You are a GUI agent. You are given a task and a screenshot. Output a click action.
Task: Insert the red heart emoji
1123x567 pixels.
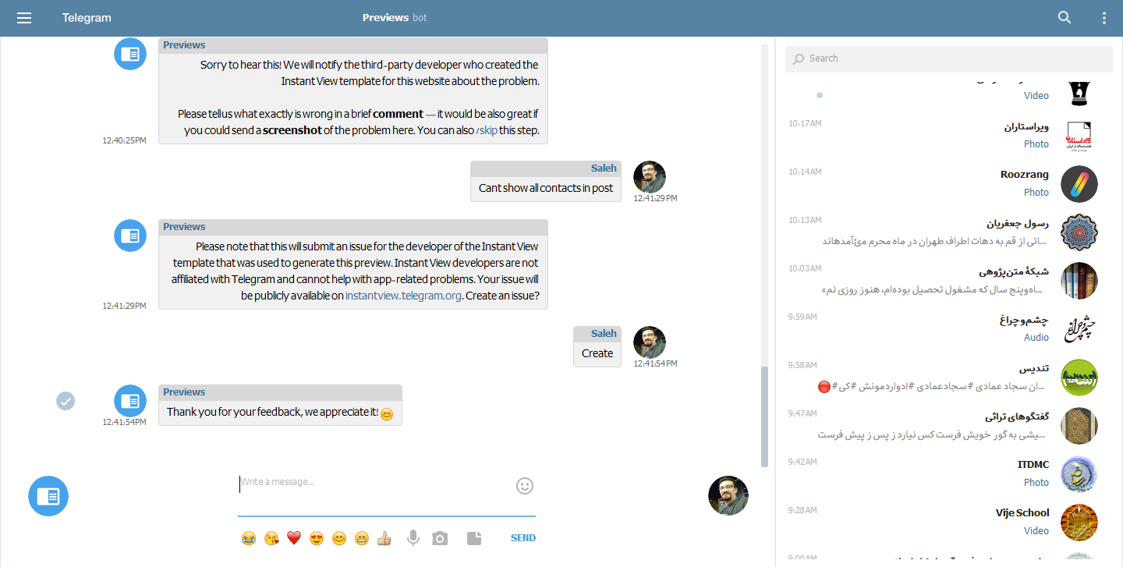tap(294, 537)
